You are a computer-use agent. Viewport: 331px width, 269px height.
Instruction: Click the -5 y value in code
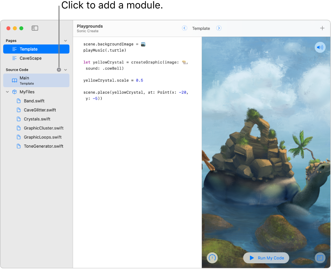click(95, 99)
